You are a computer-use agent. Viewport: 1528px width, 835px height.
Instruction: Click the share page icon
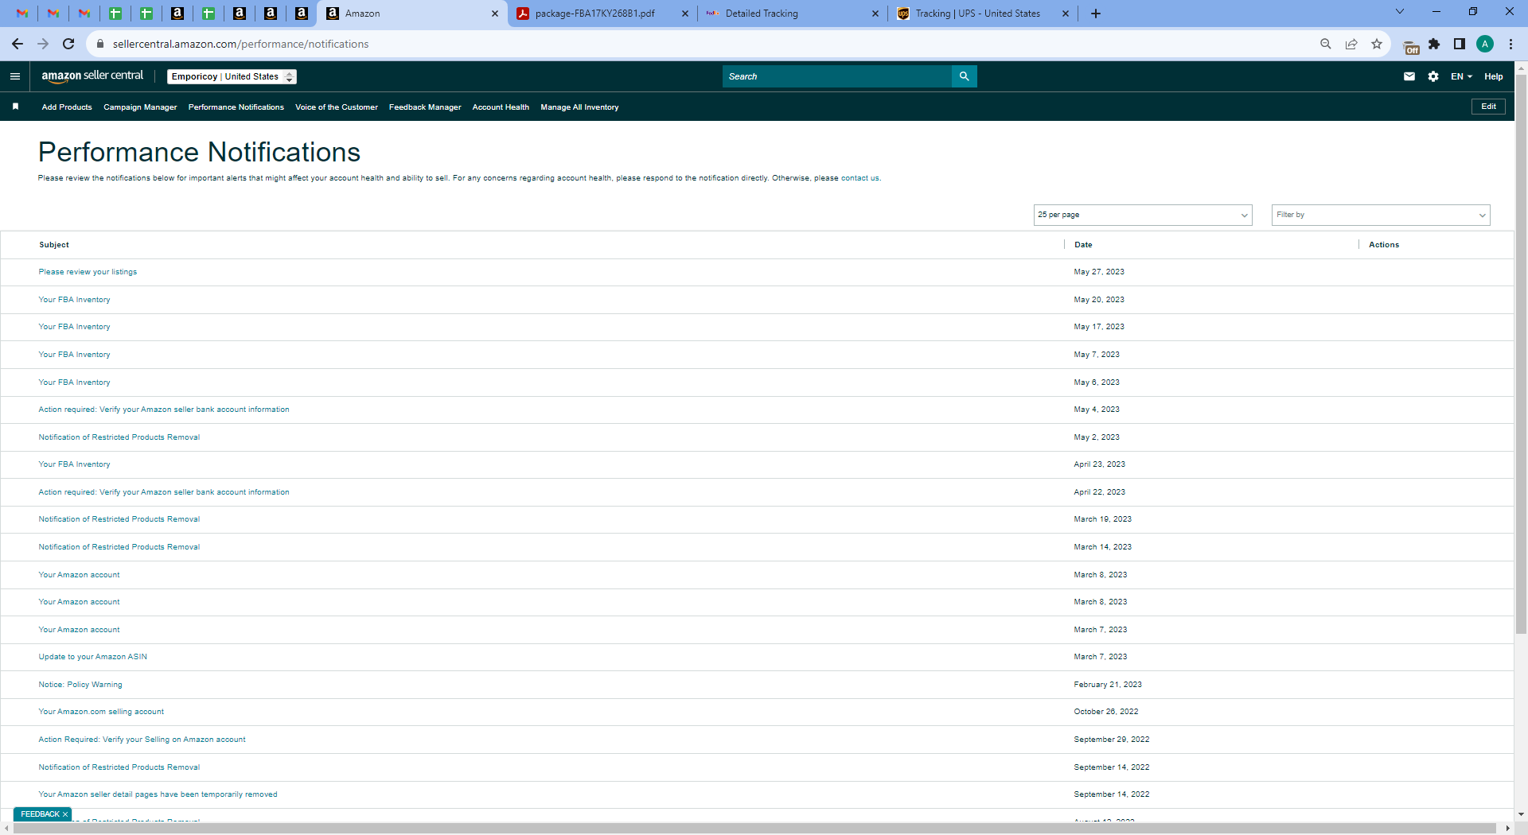[1351, 44]
